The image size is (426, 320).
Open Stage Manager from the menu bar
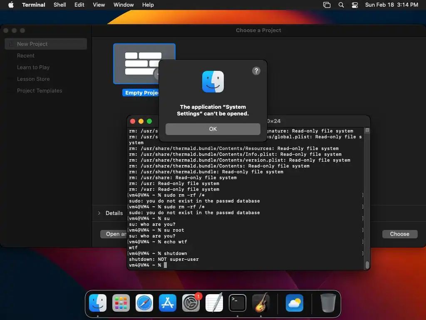(327, 5)
